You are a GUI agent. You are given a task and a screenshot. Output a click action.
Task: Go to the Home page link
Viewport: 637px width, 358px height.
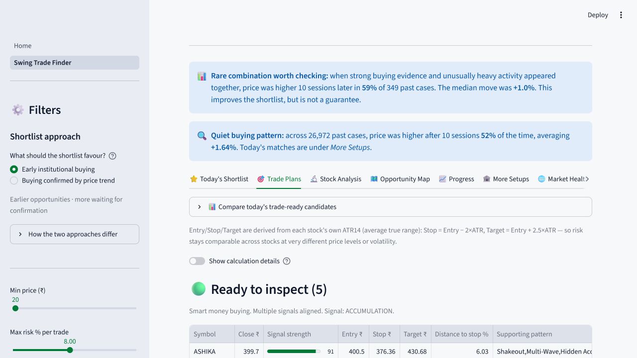23,46
